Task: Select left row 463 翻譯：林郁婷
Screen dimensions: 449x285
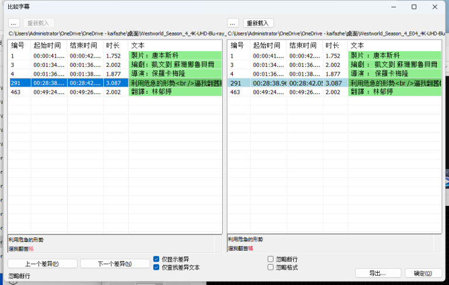Action: click(x=176, y=92)
